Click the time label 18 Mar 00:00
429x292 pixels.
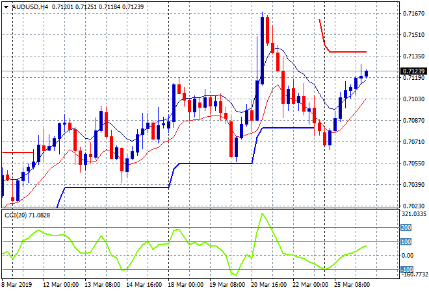click(186, 285)
